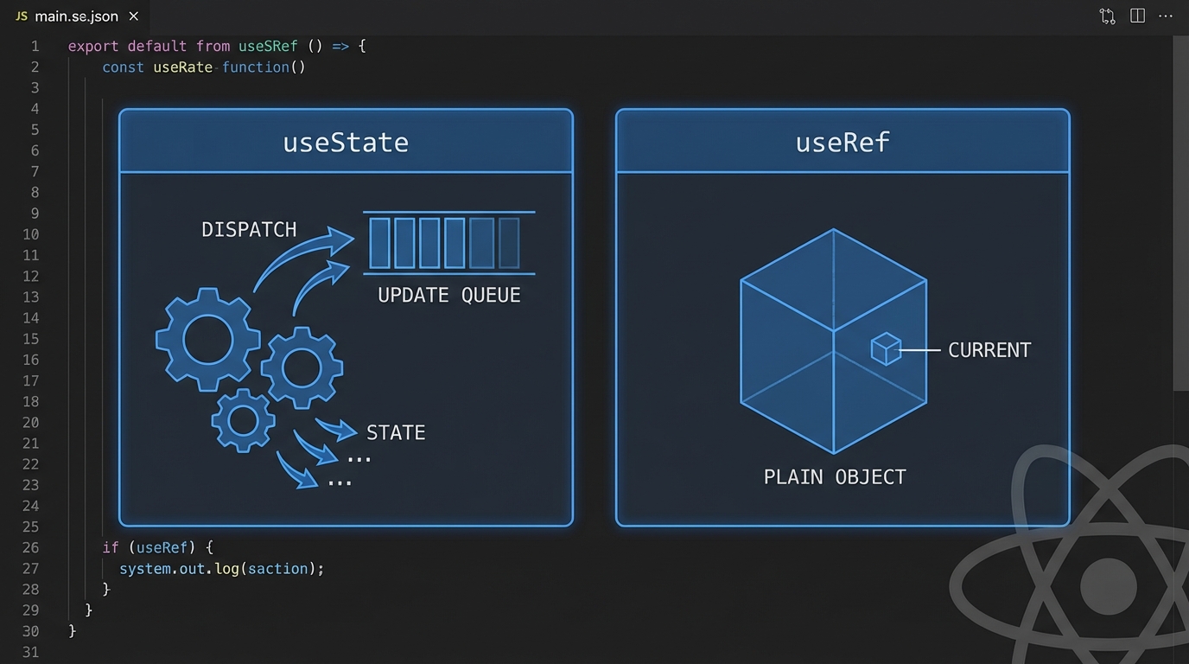
Task: Close the main.se.json tab
Action: [x=133, y=16]
